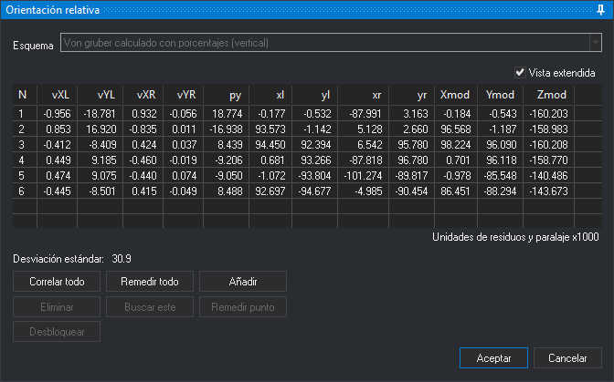Select the N column header

point(25,95)
